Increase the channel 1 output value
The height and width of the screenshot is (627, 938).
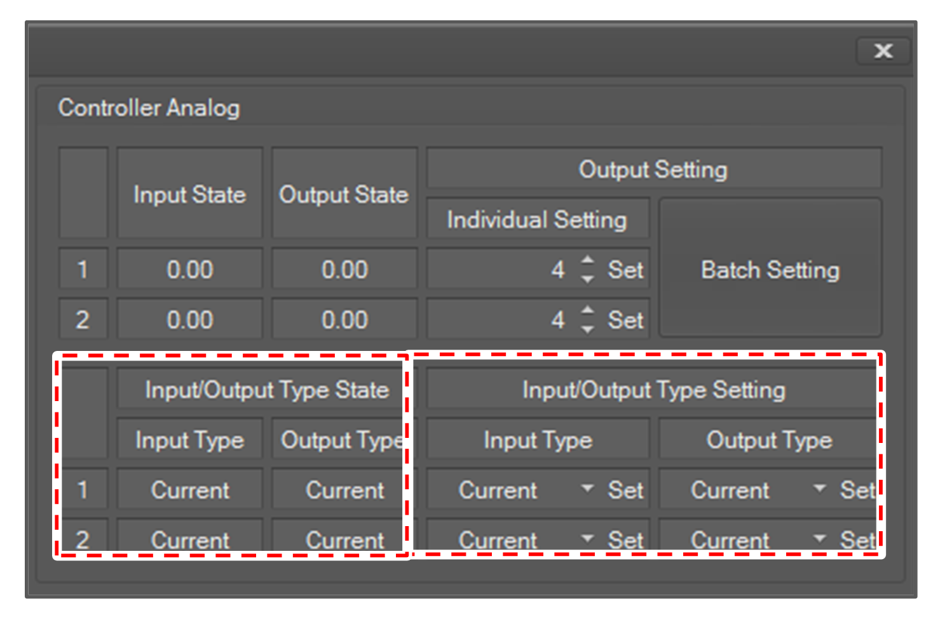tap(588, 260)
